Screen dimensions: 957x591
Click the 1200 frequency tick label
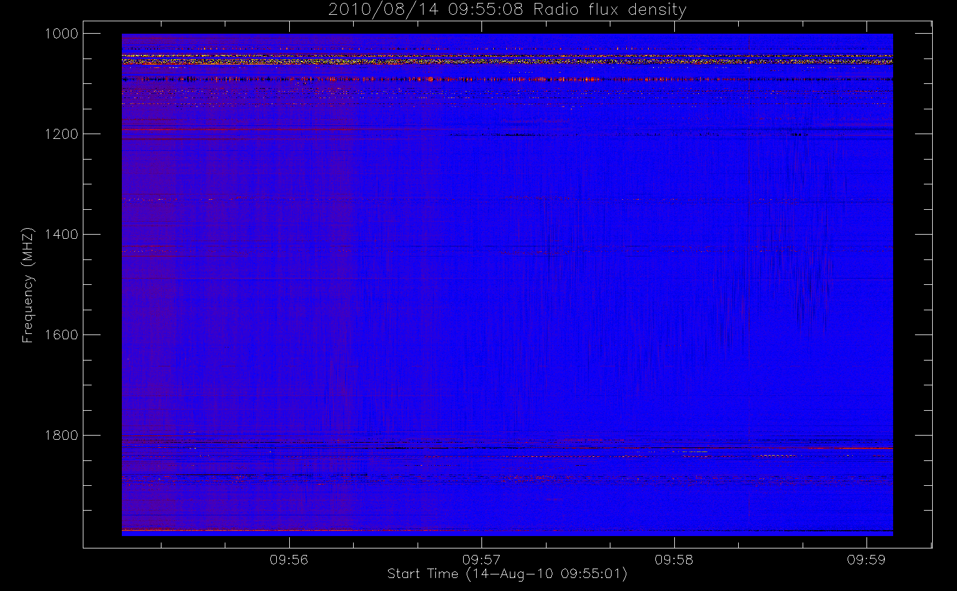point(62,134)
